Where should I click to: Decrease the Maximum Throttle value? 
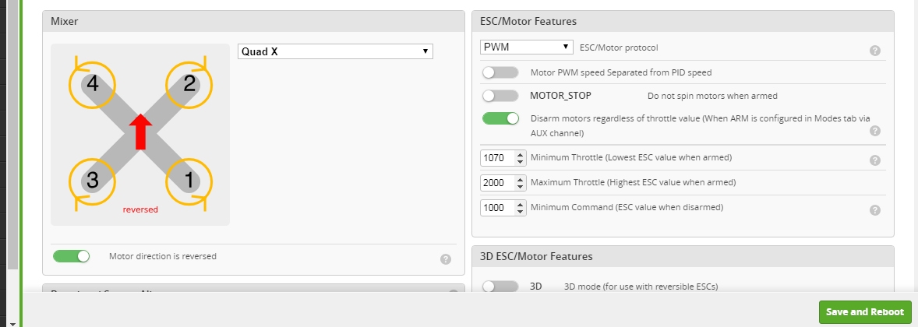tap(521, 186)
